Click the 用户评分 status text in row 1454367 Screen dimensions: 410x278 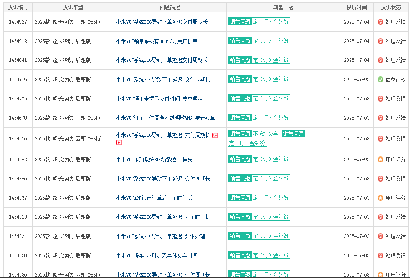point(395,198)
